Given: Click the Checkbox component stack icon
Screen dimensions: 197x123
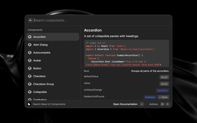Looking at the screenshot, I should pos(30,76).
